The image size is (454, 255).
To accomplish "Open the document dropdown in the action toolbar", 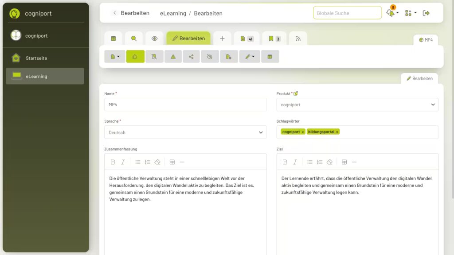I will tap(115, 57).
